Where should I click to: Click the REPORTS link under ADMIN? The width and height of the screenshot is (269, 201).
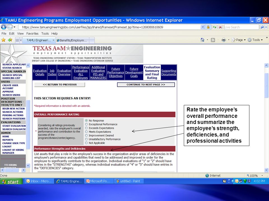pyautogui.click(x=8, y=140)
